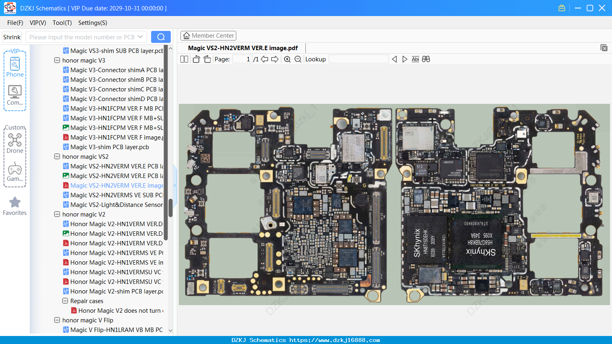The height and width of the screenshot is (344, 612).
Task: Click PDF icon beside Honor Magic V2 does not turn
Action: (74, 311)
